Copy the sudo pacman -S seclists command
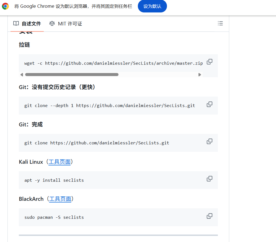Viewport: 276px width, 242px height. (210, 216)
